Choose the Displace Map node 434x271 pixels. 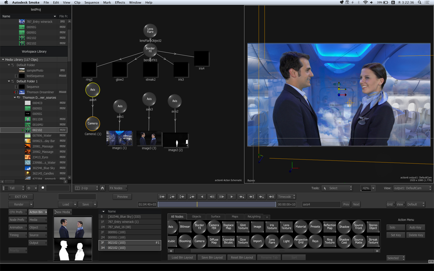[228, 227]
